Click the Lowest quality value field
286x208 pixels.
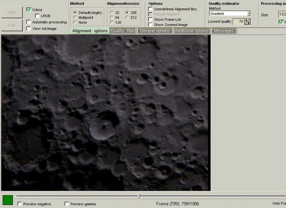[x=239, y=22]
